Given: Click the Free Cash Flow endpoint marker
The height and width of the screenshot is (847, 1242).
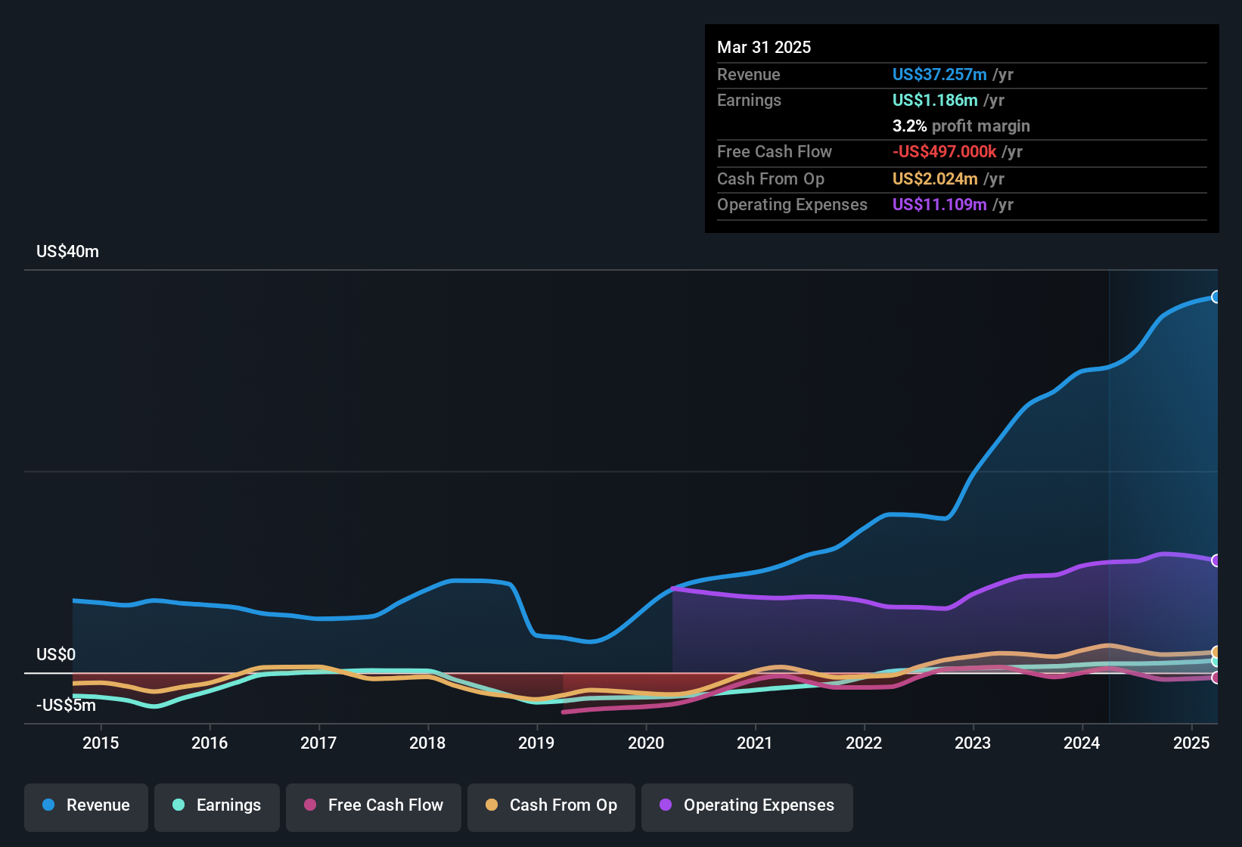Looking at the screenshot, I should (x=1216, y=678).
